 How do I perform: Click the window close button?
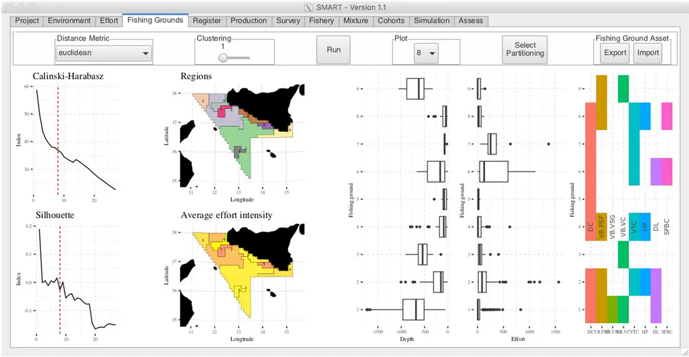click(8, 6)
